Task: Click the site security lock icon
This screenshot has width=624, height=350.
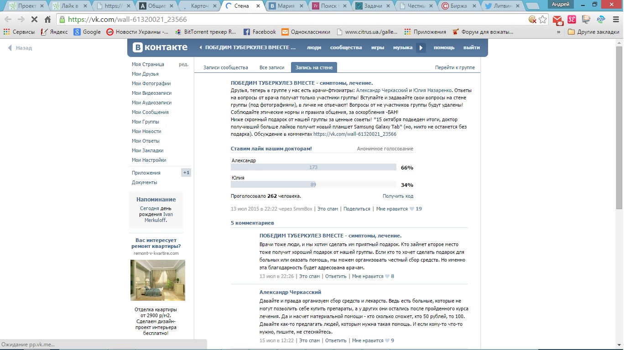Action: click(62, 20)
